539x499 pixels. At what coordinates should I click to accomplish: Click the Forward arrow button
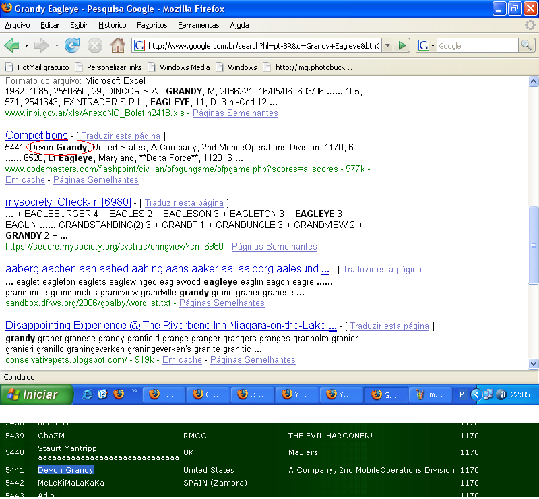click(x=42, y=45)
